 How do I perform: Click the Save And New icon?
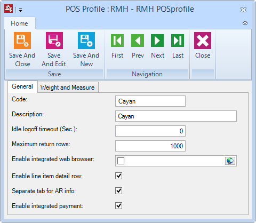[86, 41]
